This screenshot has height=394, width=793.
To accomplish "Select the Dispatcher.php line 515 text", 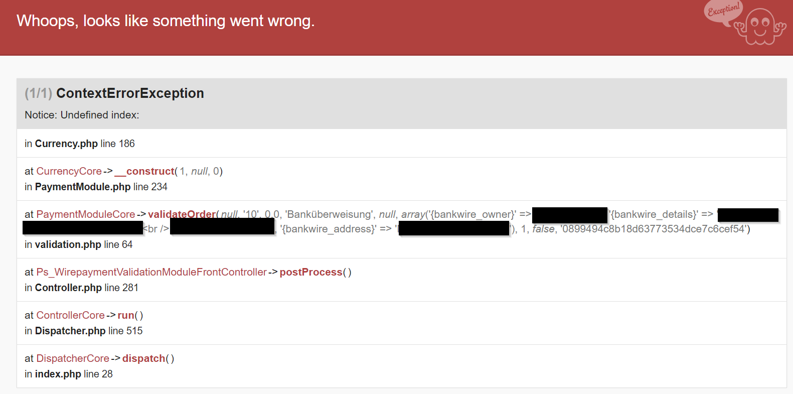I will [x=84, y=331].
